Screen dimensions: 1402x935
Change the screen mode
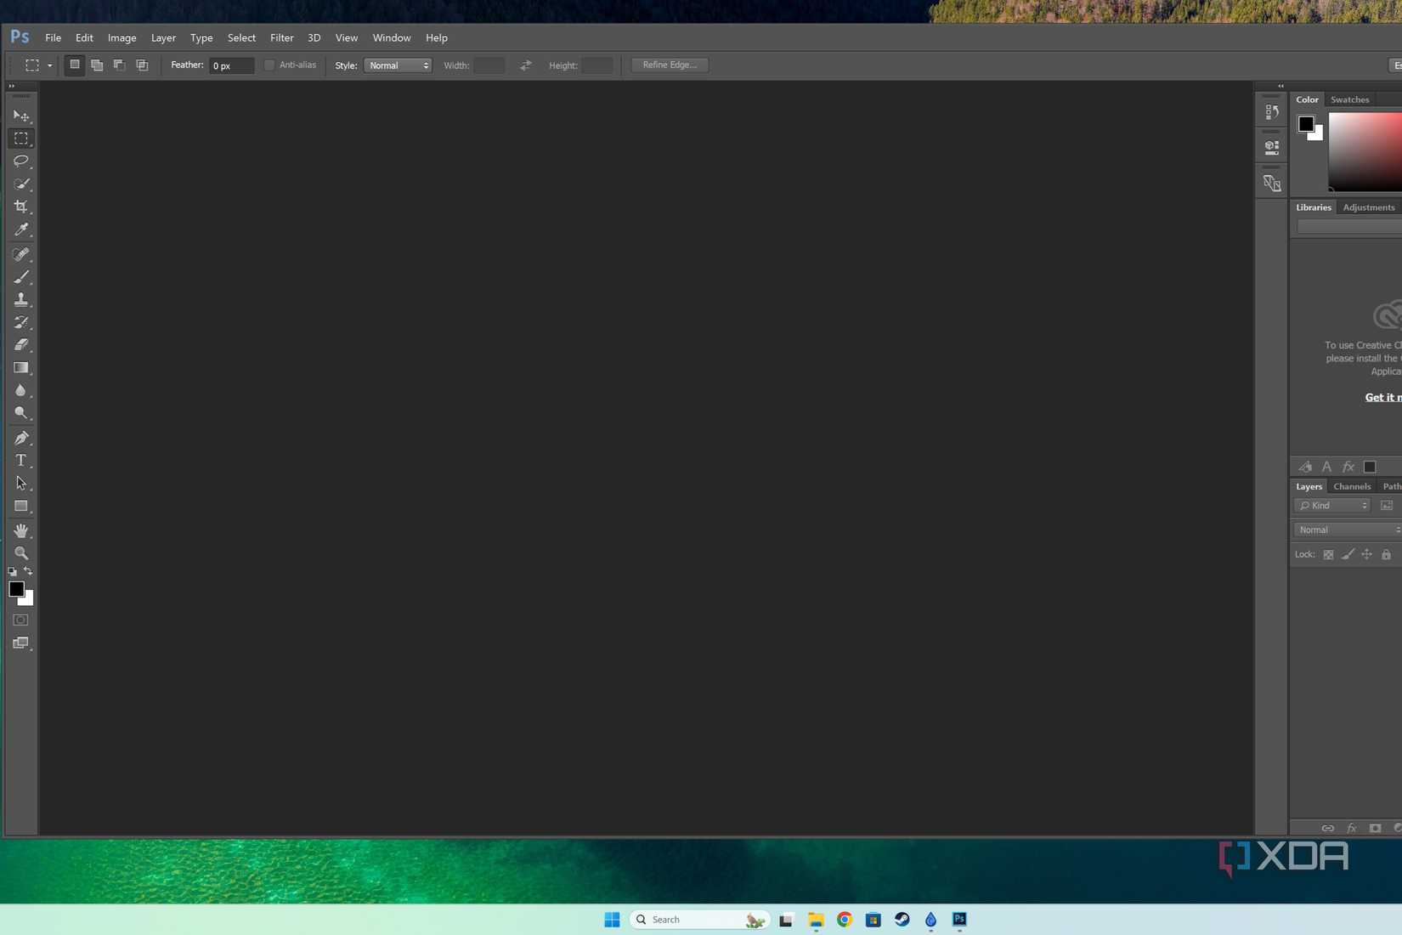(21, 643)
